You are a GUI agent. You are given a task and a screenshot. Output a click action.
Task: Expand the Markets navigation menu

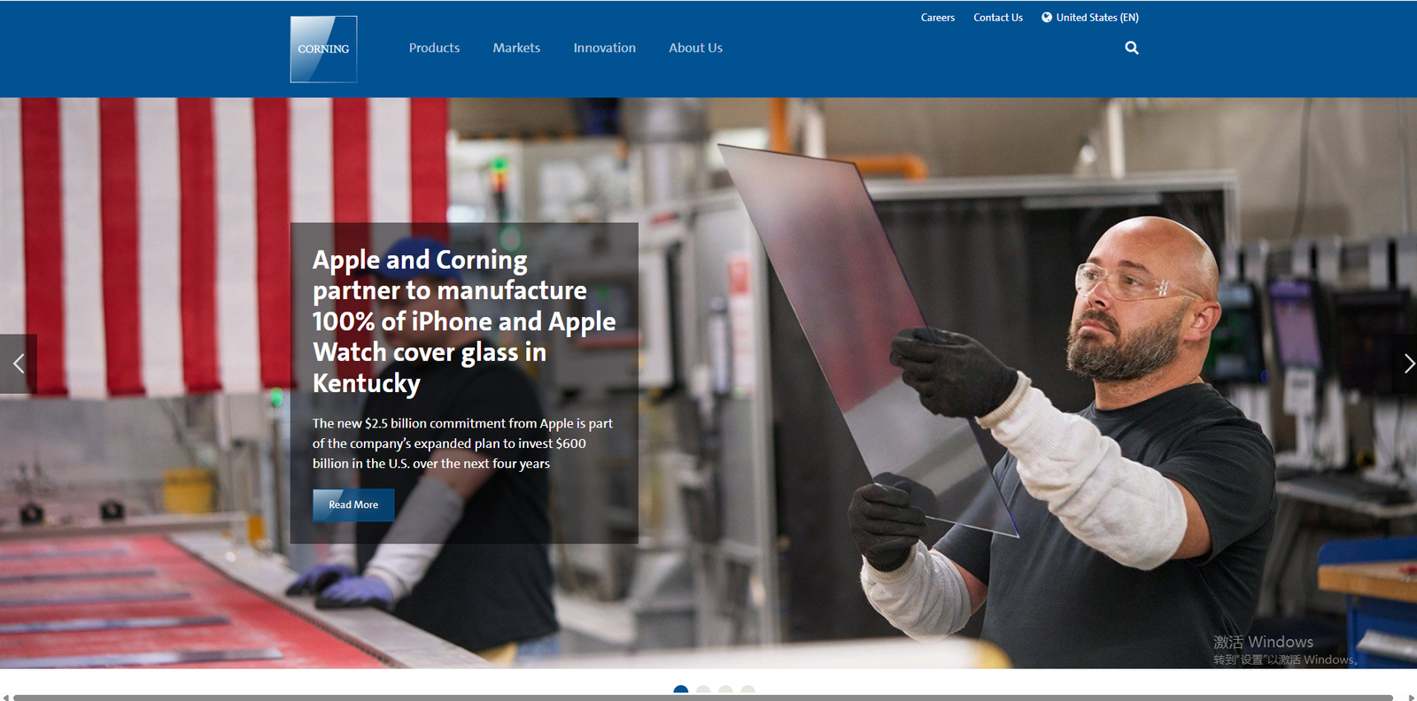click(x=516, y=48)
